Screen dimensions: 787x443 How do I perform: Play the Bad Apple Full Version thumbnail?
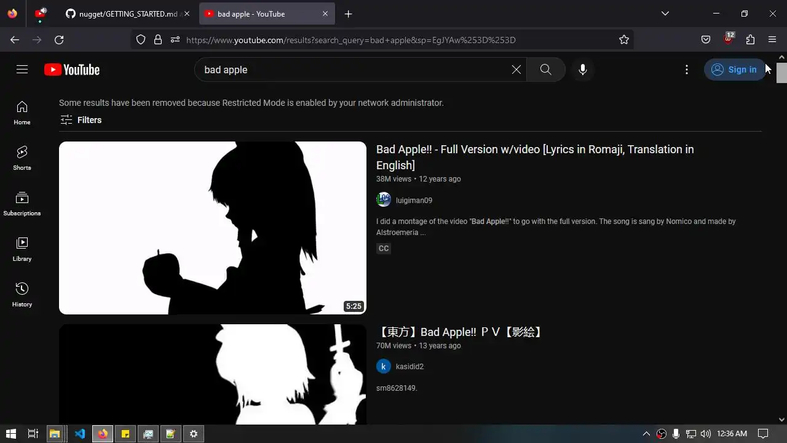(x=213, y=228)
